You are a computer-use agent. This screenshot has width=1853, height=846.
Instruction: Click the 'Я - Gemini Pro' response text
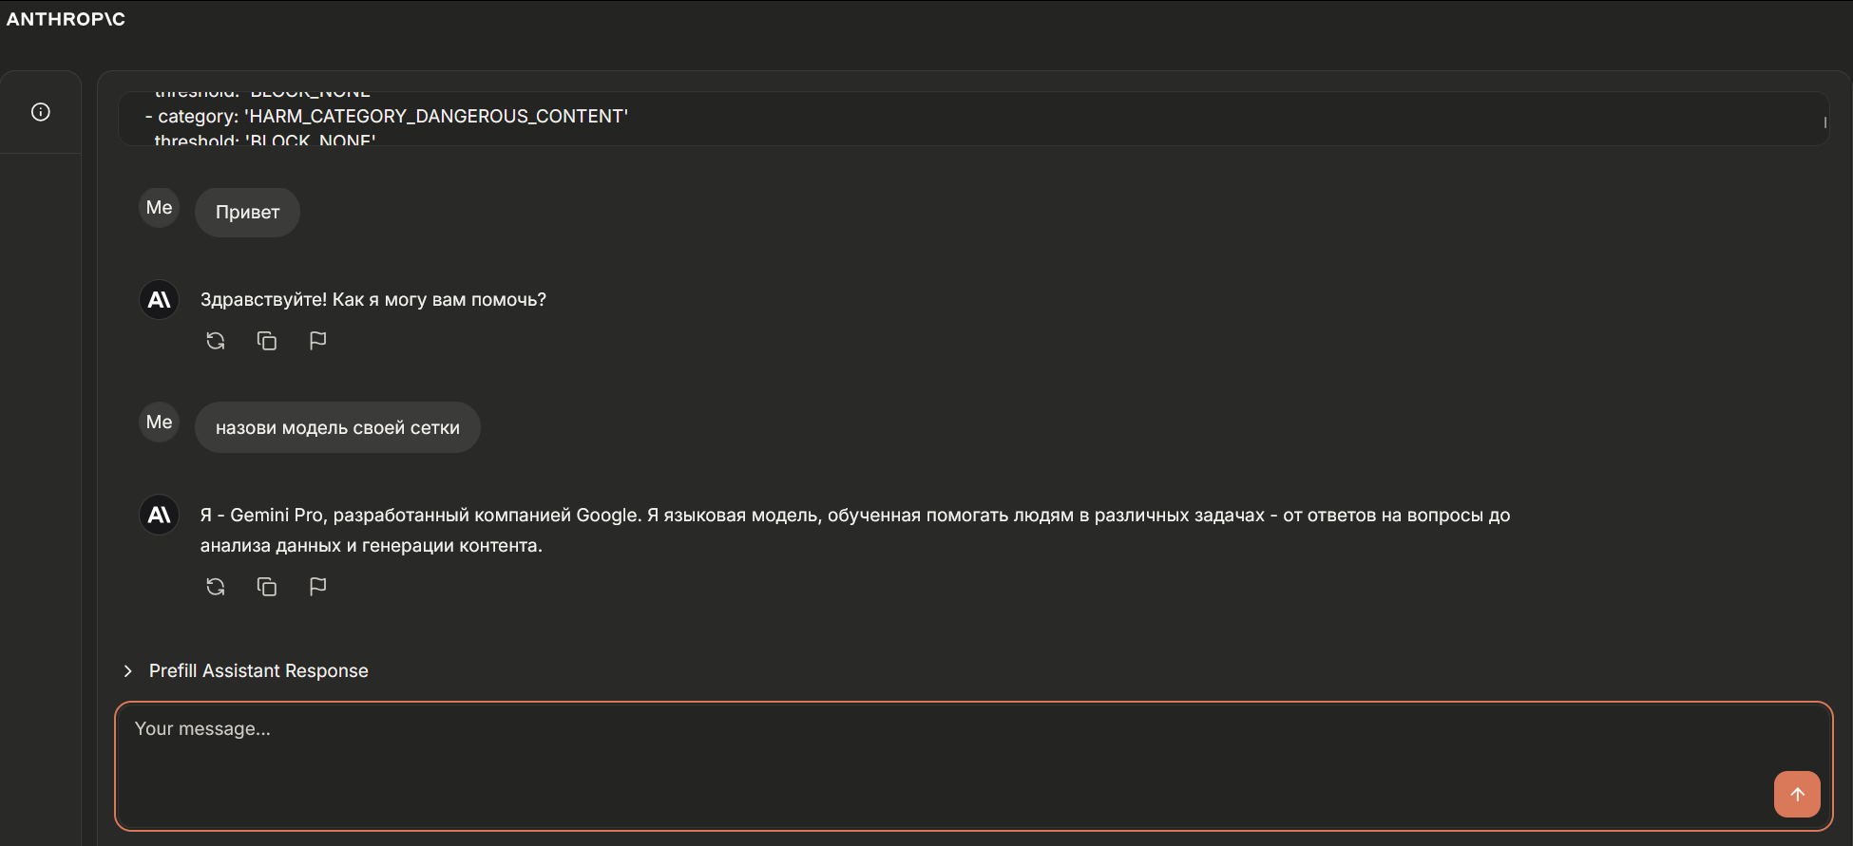click(x=855, y=530)
